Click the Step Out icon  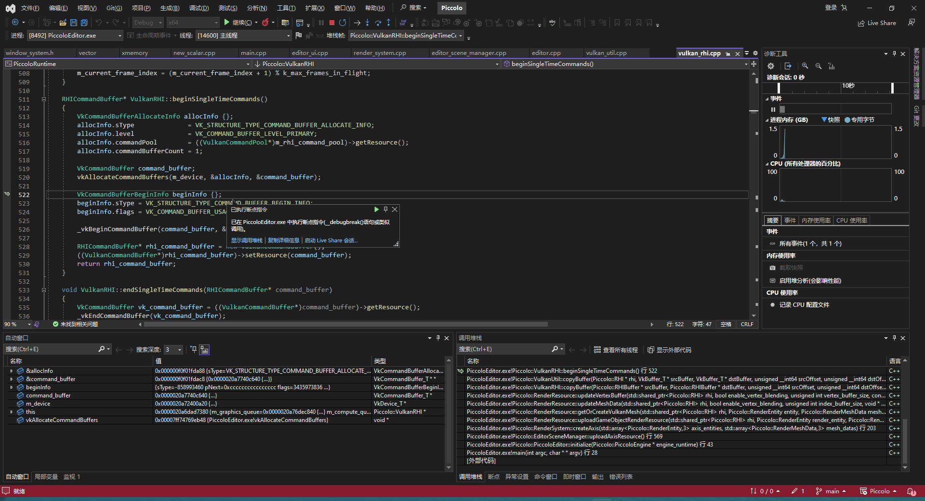tap(389, 22)
